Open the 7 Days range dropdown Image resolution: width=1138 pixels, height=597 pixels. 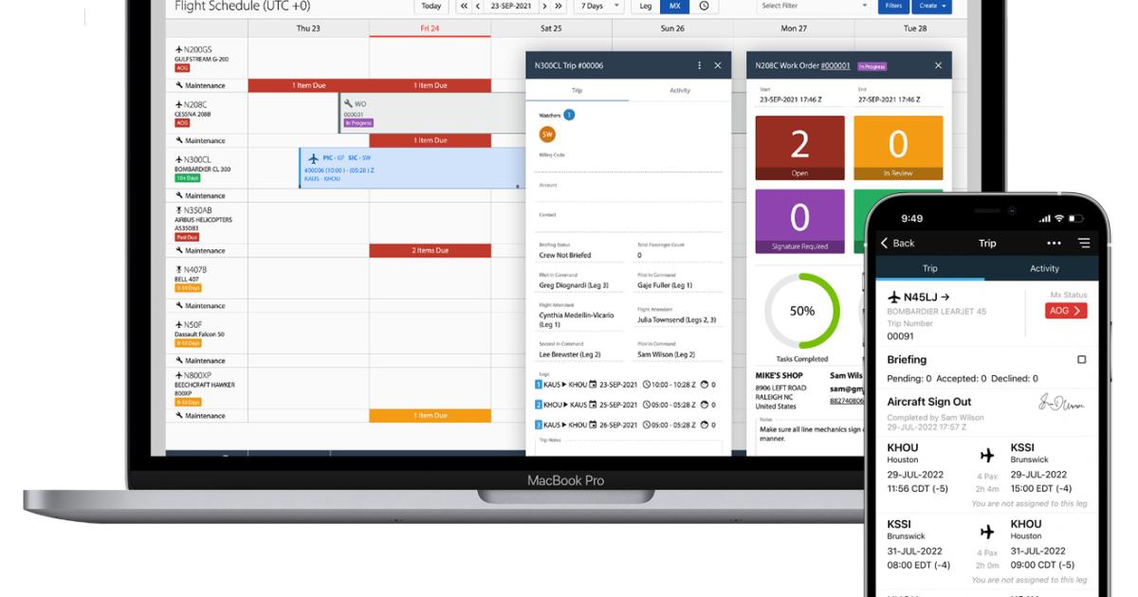(x=597, y=7)
